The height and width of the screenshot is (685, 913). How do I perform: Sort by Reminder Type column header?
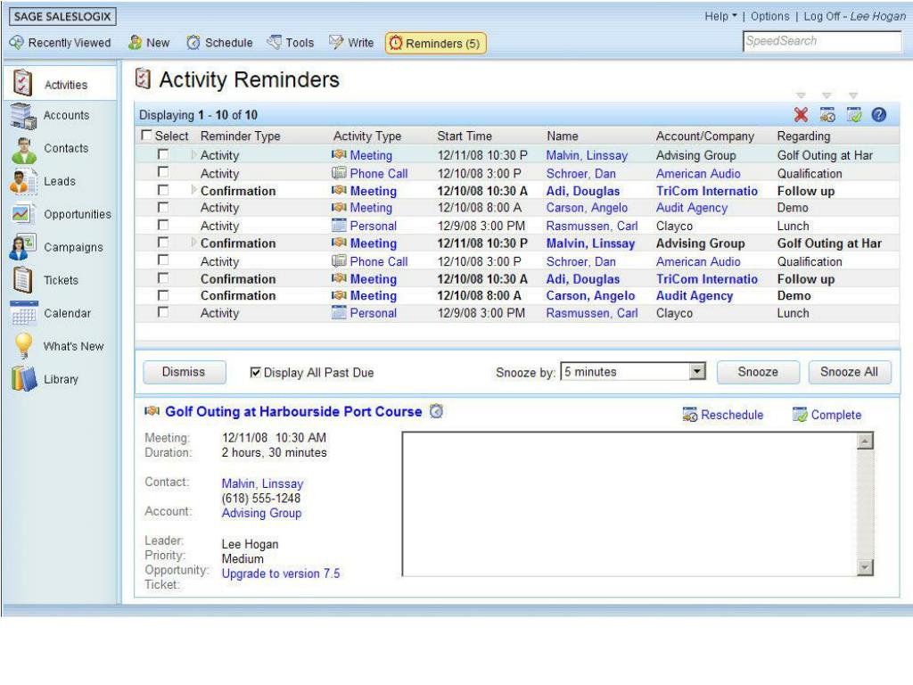tap(240, 136)
